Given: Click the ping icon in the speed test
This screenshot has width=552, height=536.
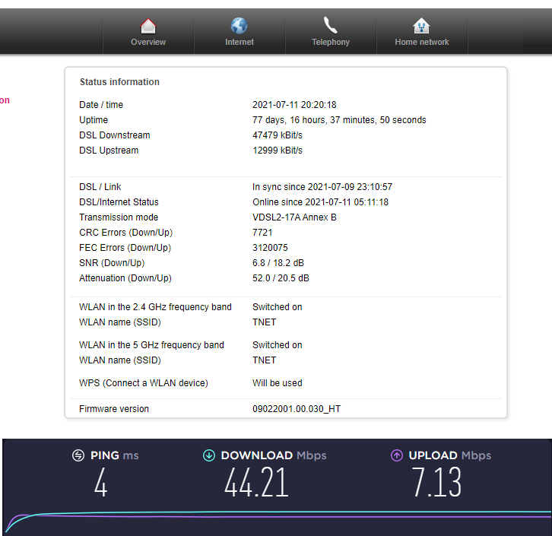Looking at the screenshot, I should pos(78,455).
